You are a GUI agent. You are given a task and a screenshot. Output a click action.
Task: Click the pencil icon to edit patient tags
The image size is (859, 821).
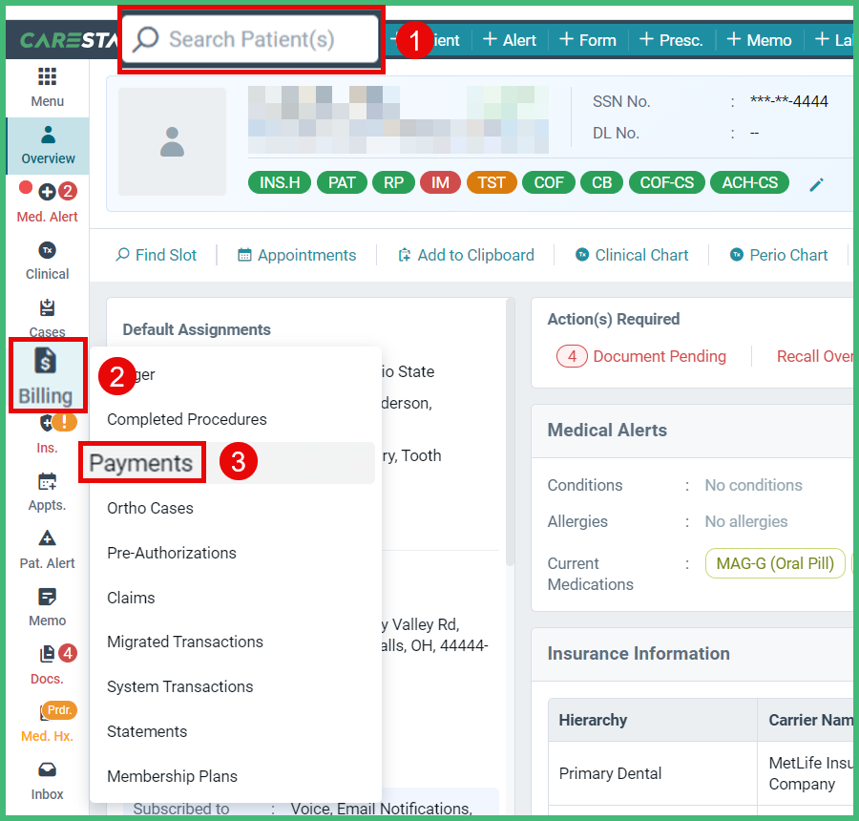[x=818, y=184]
